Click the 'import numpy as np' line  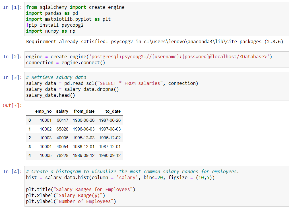[51, 31]
